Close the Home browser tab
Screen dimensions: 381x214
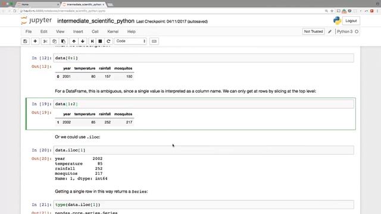click(58, 4)
